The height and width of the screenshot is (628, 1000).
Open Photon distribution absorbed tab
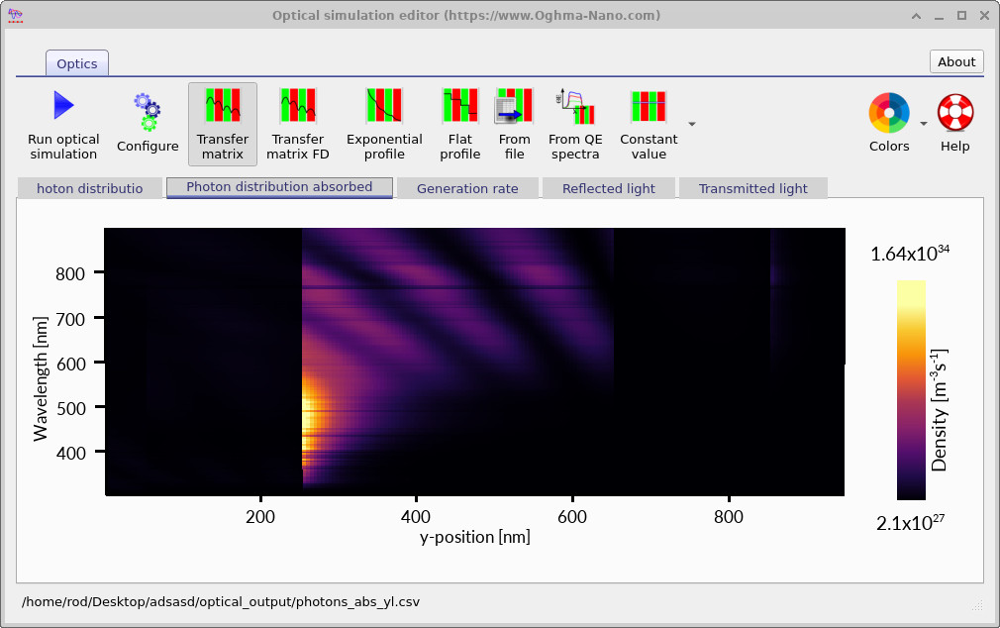click(x=279, y=187)
